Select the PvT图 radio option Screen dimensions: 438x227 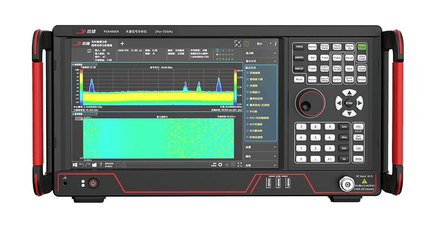coord(247,111)
